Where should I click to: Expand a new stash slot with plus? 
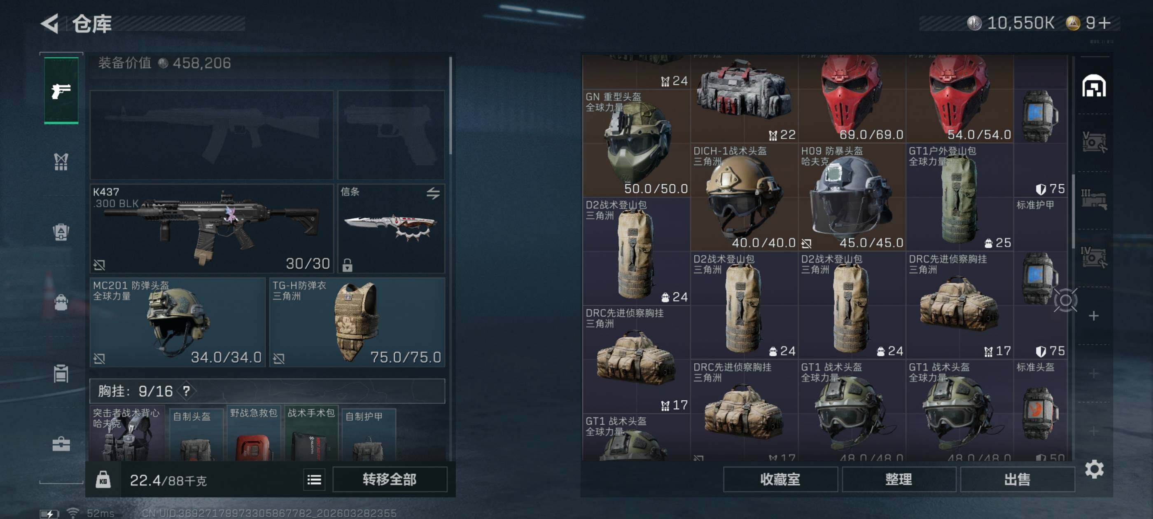tap(1093, 316)
